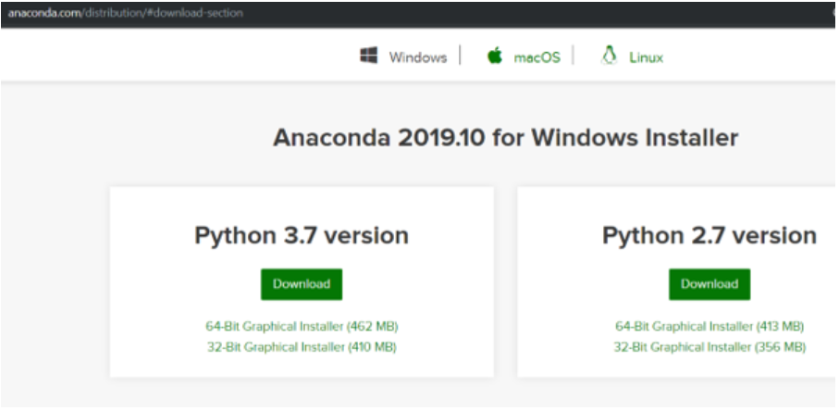
Task: Switch to the Linux installer tab label
Action: point(646,57)
